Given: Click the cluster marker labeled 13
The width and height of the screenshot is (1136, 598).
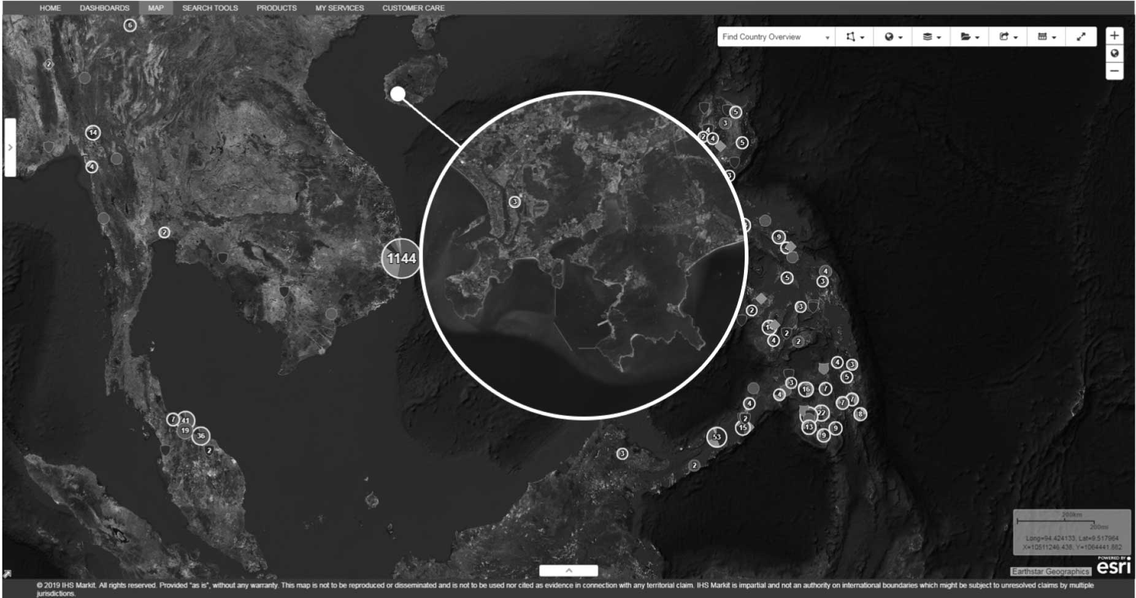Looking at the screenshot, I should pyautogui.click(x=809, y=427).
